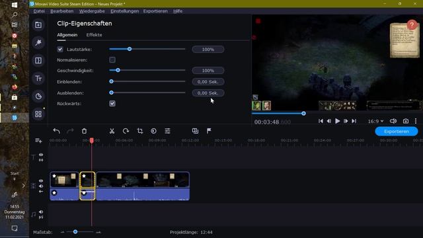Click the Geschwindigkeit slider track
Screen dimensions: 423x238
tap(147, 70)
